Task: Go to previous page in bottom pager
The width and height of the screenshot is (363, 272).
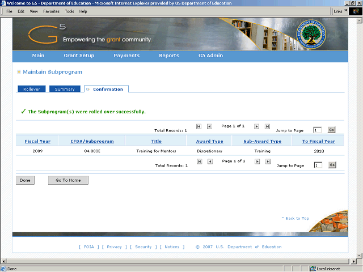Action: click(210, 161)
